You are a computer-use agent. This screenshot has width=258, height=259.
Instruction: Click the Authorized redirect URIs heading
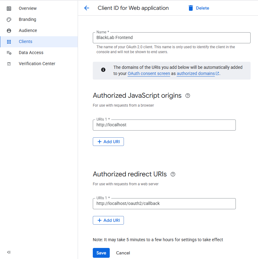click(130, 174)
